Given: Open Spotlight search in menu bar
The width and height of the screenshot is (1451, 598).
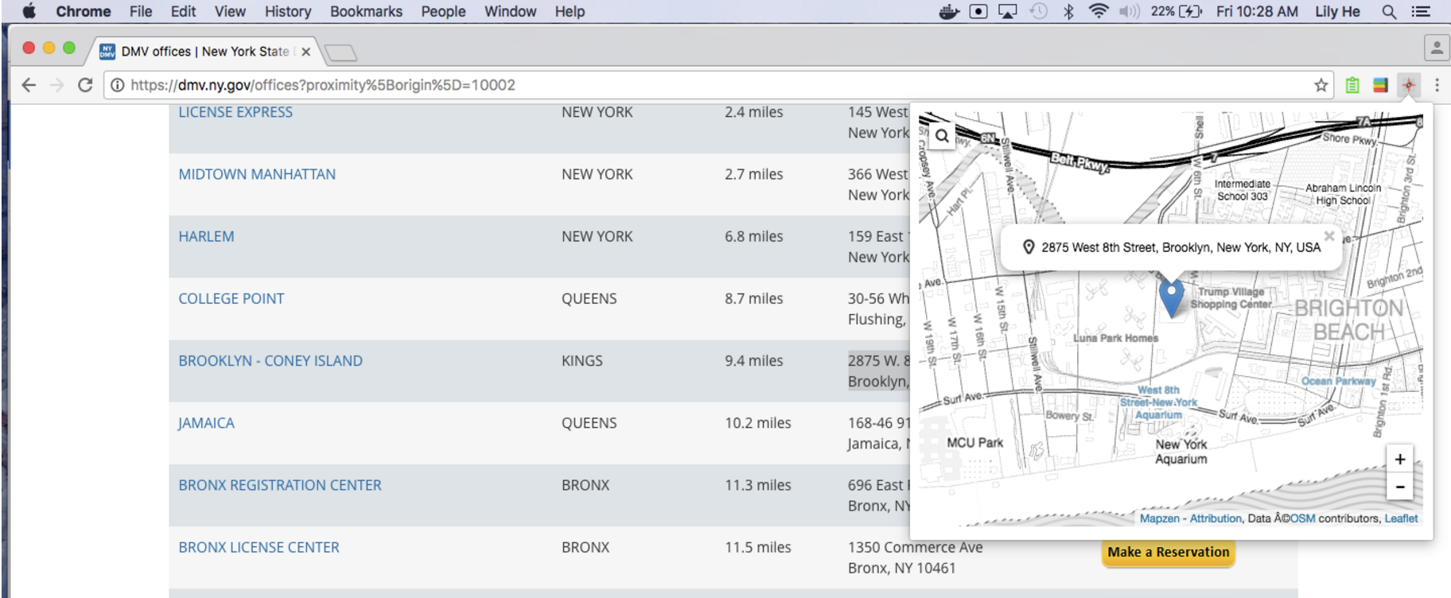Looking at the screenshot, I should (x=1389, y=11).
